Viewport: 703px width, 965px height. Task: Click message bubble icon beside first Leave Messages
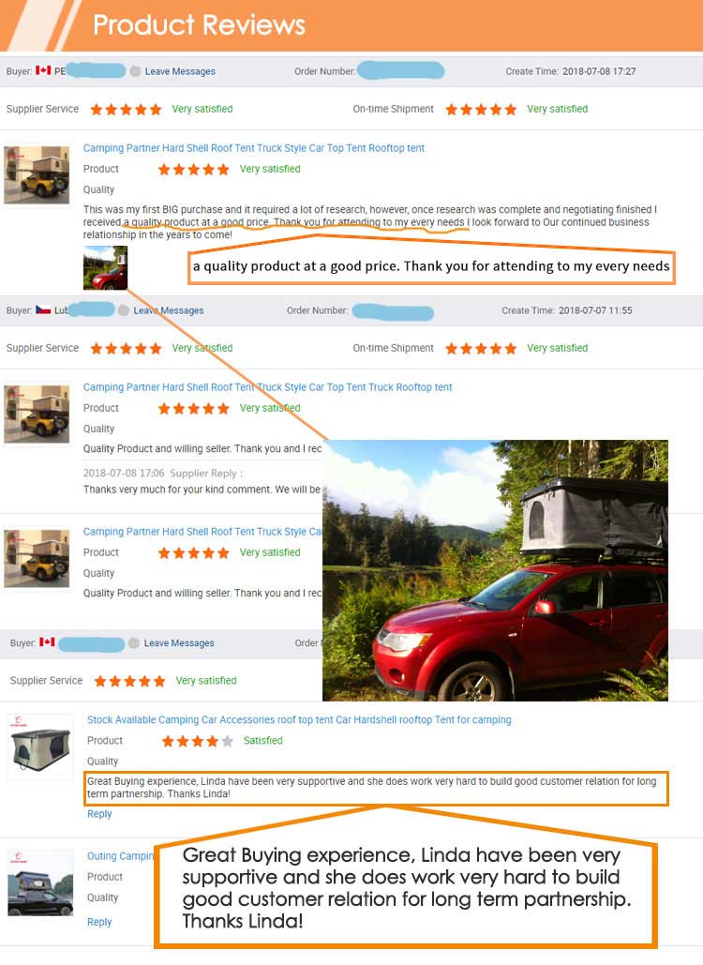coord(135,71)
